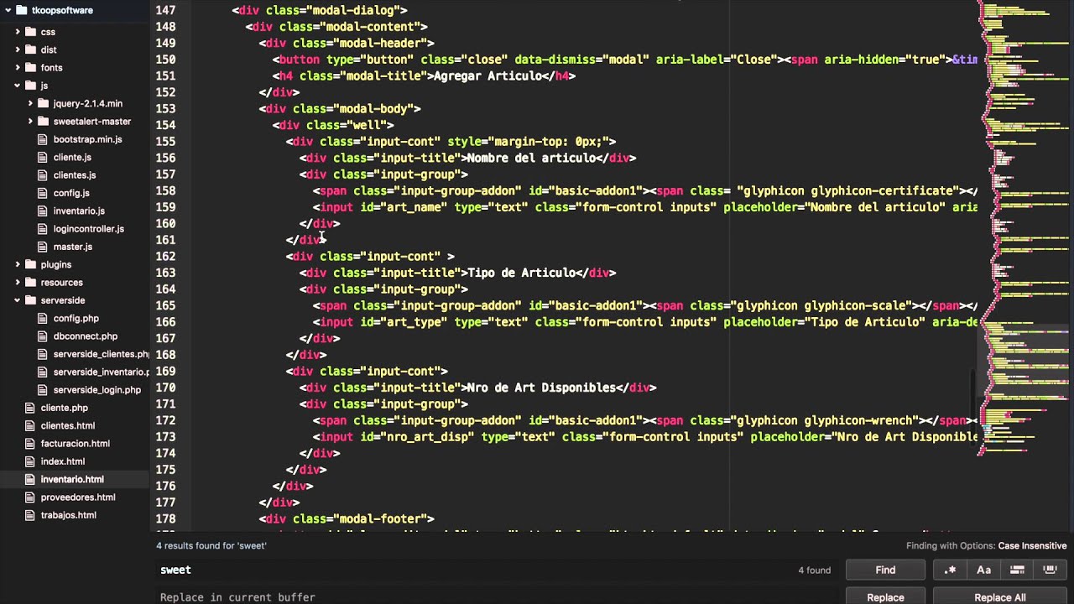Toggle the only-in-selection search option
1074x604 pixels.
[1017, 570]
